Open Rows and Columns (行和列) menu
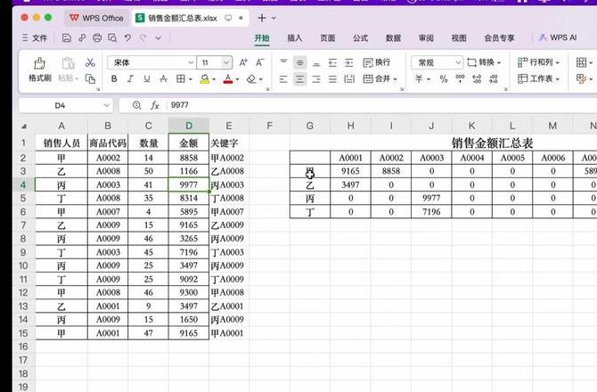This screenshot has width=597, height=392. (538, 62)
